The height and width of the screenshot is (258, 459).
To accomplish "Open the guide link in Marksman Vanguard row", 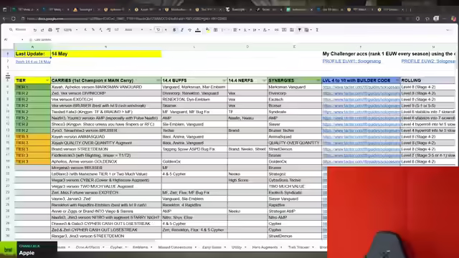I will [x=361, y=87].
